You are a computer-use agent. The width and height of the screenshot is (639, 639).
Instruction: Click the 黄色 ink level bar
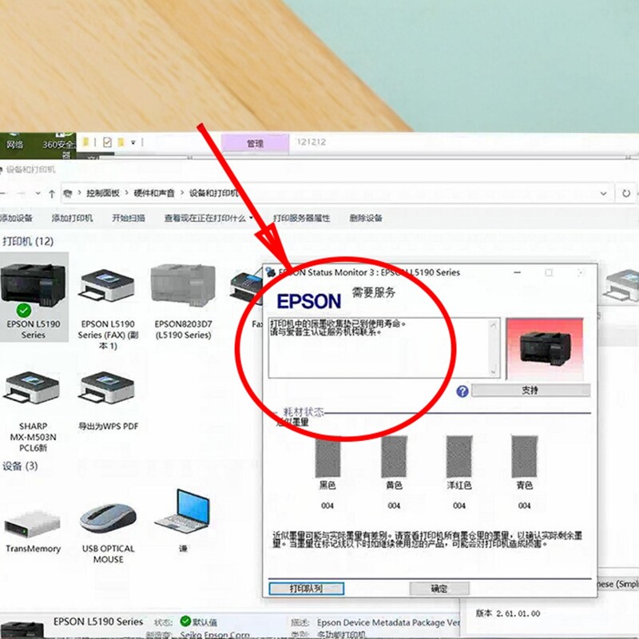pos(394,456)
